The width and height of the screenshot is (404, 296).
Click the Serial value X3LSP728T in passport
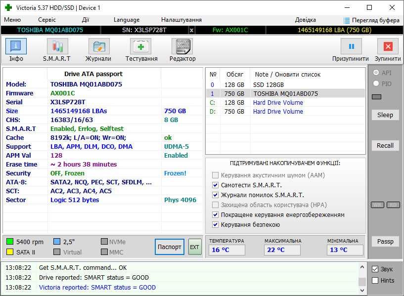68,102
